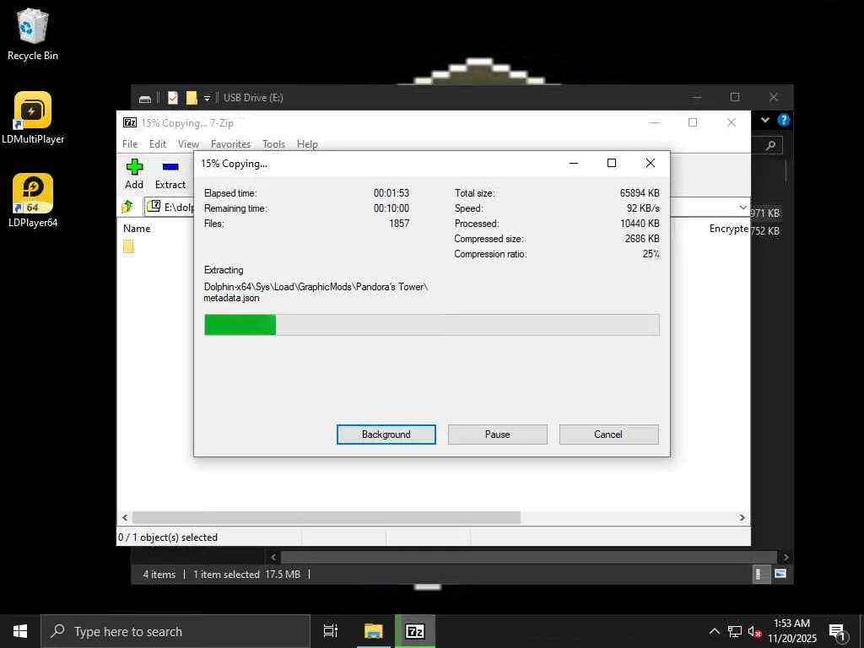Click the new folder icon in the Explorer title bar

coord(192,98)
